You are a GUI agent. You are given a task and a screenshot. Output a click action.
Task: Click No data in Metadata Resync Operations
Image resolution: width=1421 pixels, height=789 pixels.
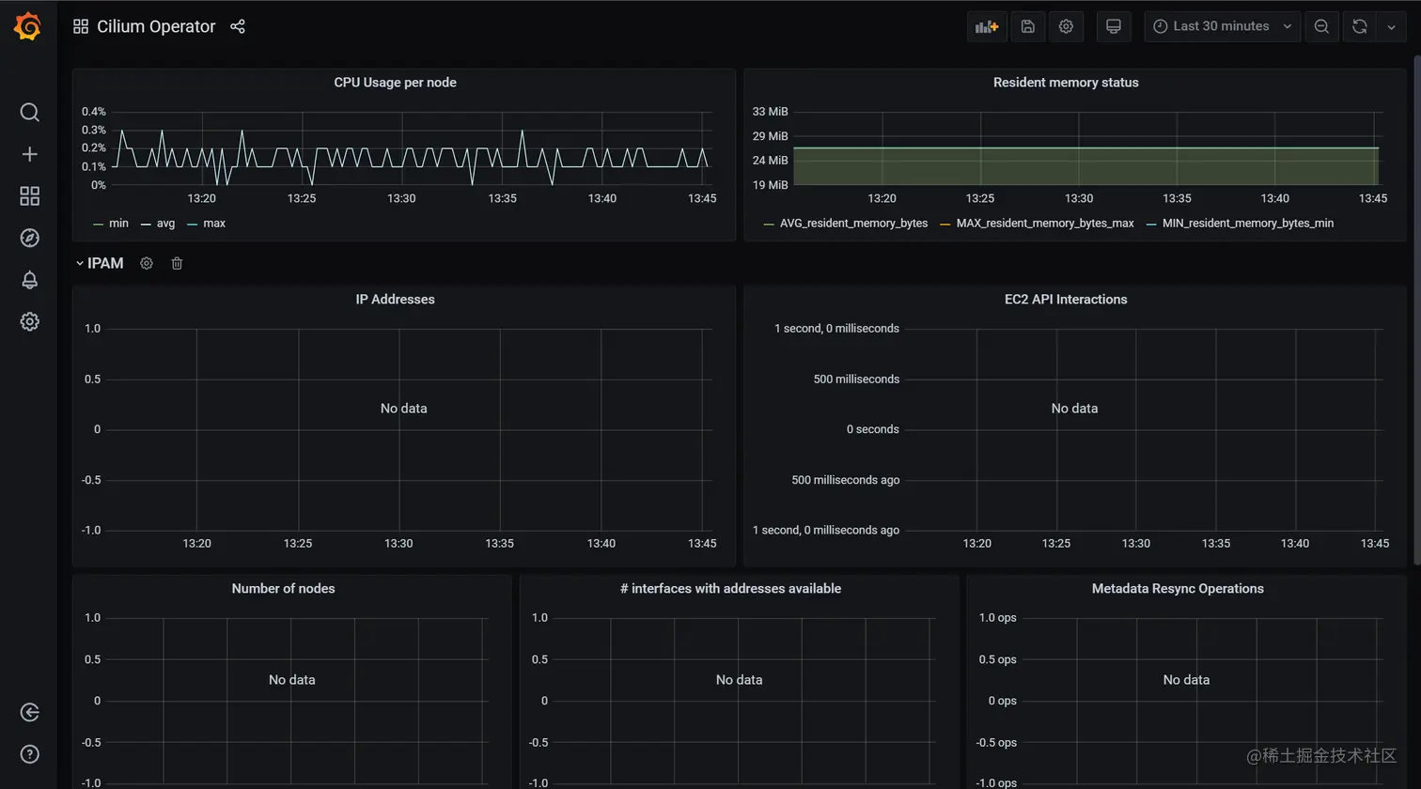pyautogui.click(x=1186, y=680)
